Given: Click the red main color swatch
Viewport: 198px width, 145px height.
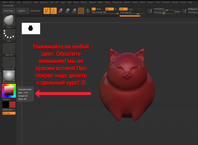Looking at the screenshot, I should (x=12, y=105).
